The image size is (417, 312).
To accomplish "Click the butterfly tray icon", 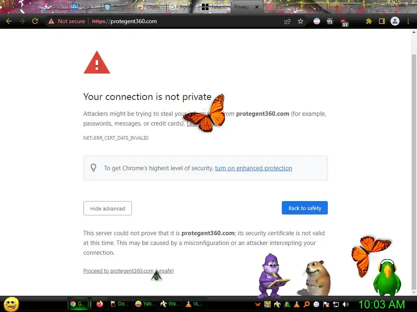I will tap(257, 304).
